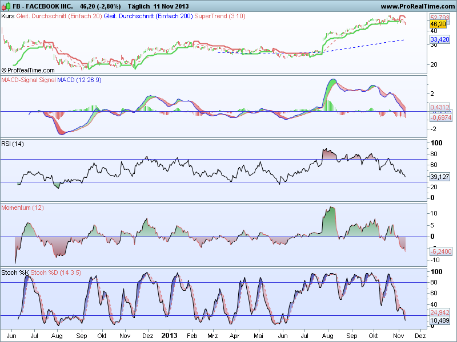457x342 pixels.
Task: Click the SuperTrend (3 10) legend label
Action: (220, 16)
